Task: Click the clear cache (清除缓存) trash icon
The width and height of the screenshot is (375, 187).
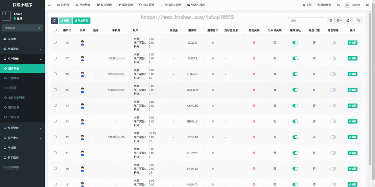Action: (318, 5)
